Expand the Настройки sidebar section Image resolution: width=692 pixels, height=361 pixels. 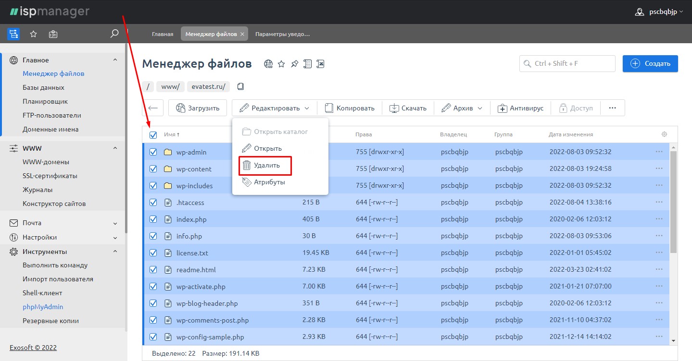[115, 238]
